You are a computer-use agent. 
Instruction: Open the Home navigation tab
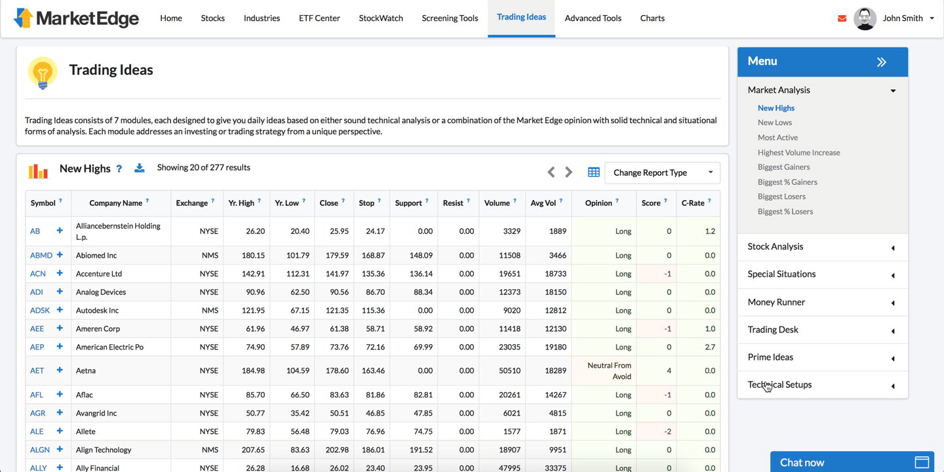[x=171, y=18]
